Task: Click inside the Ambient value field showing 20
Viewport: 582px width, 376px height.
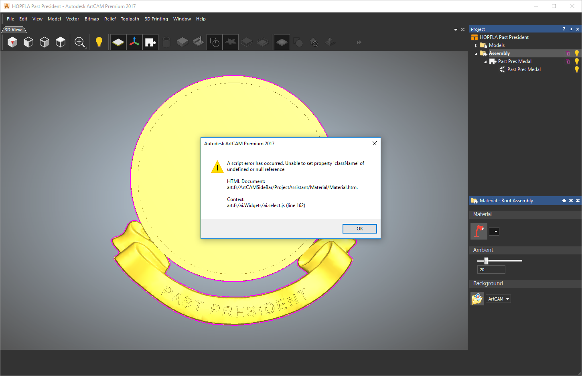Action: [491, 269]
